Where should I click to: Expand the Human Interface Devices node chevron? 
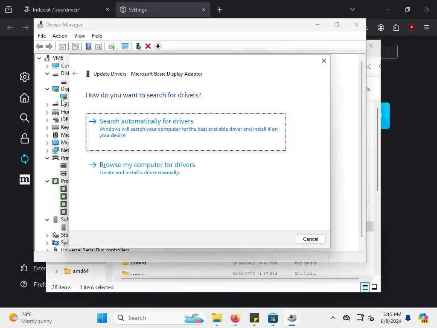(x=47, y=112)
